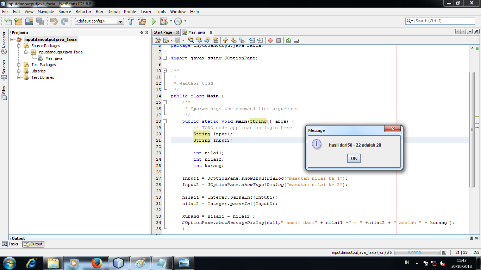Open the default config dropdown

pos(120,21)
